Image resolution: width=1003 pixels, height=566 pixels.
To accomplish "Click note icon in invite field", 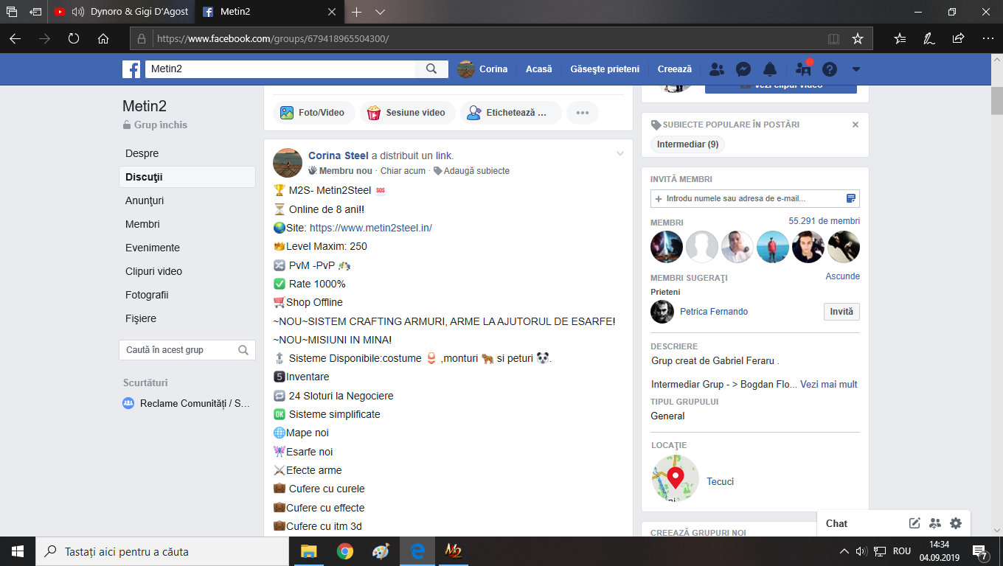I will click(x=851, y=198).
